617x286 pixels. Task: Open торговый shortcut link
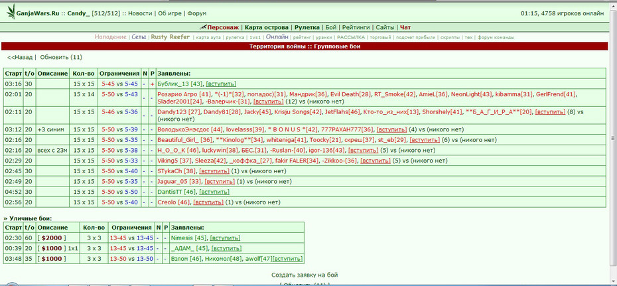coord(381,37)
